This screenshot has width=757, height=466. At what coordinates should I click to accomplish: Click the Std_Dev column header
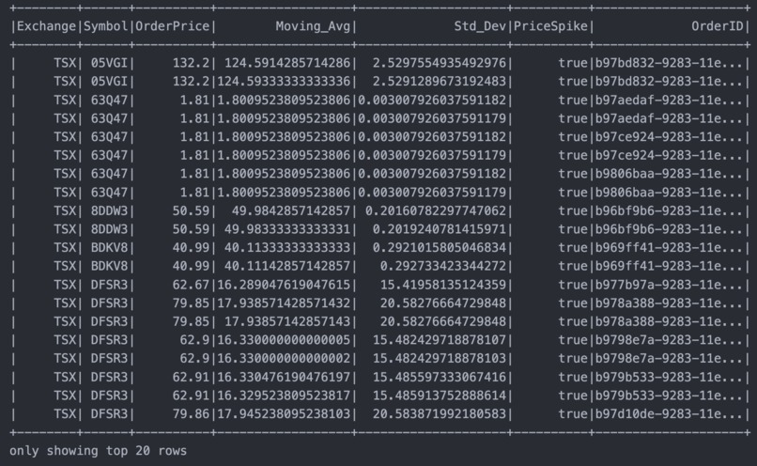[x=480, y=26]
